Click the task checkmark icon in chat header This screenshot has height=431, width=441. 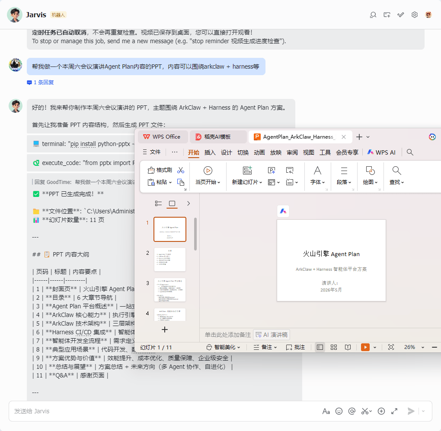point(400,15)
